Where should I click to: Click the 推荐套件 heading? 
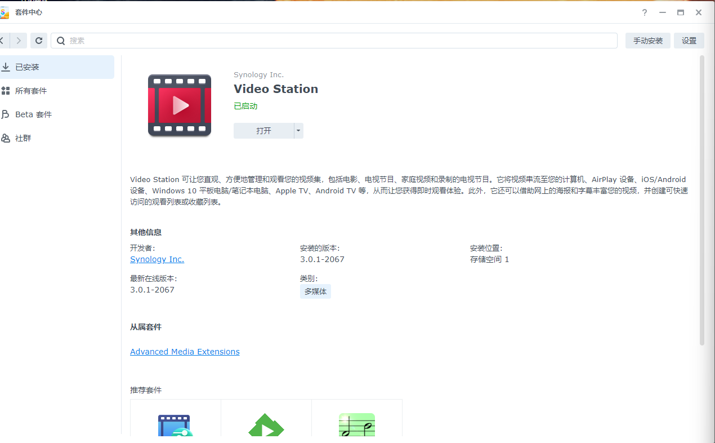click(146, 390)
